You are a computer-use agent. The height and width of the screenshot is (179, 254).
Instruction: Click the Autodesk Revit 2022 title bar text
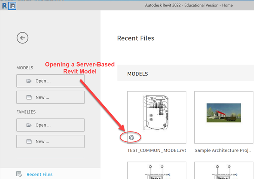click(x=189, y=5)
